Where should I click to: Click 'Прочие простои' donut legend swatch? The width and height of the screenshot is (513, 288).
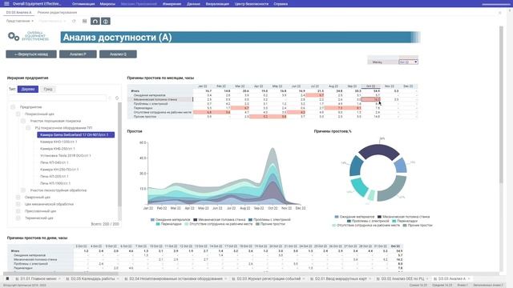click(x=405, y=226)
